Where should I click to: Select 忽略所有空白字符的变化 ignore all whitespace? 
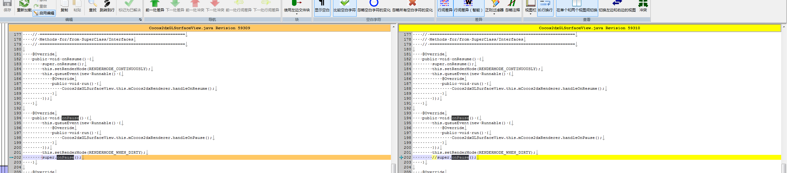(x=412, y=6)
